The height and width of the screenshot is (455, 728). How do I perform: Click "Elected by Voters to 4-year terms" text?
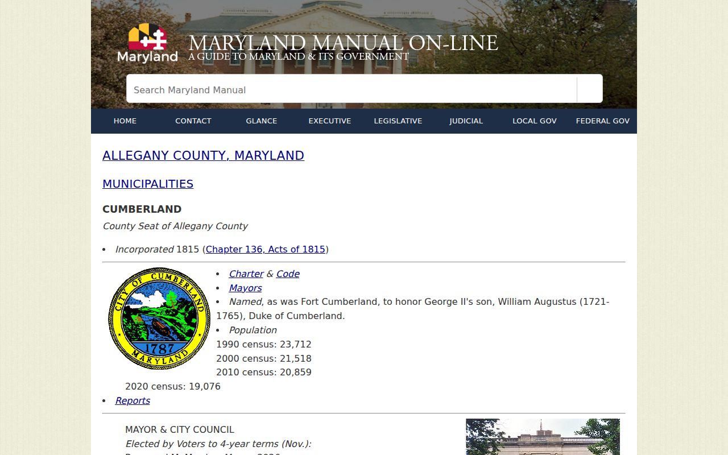point(218,444)
